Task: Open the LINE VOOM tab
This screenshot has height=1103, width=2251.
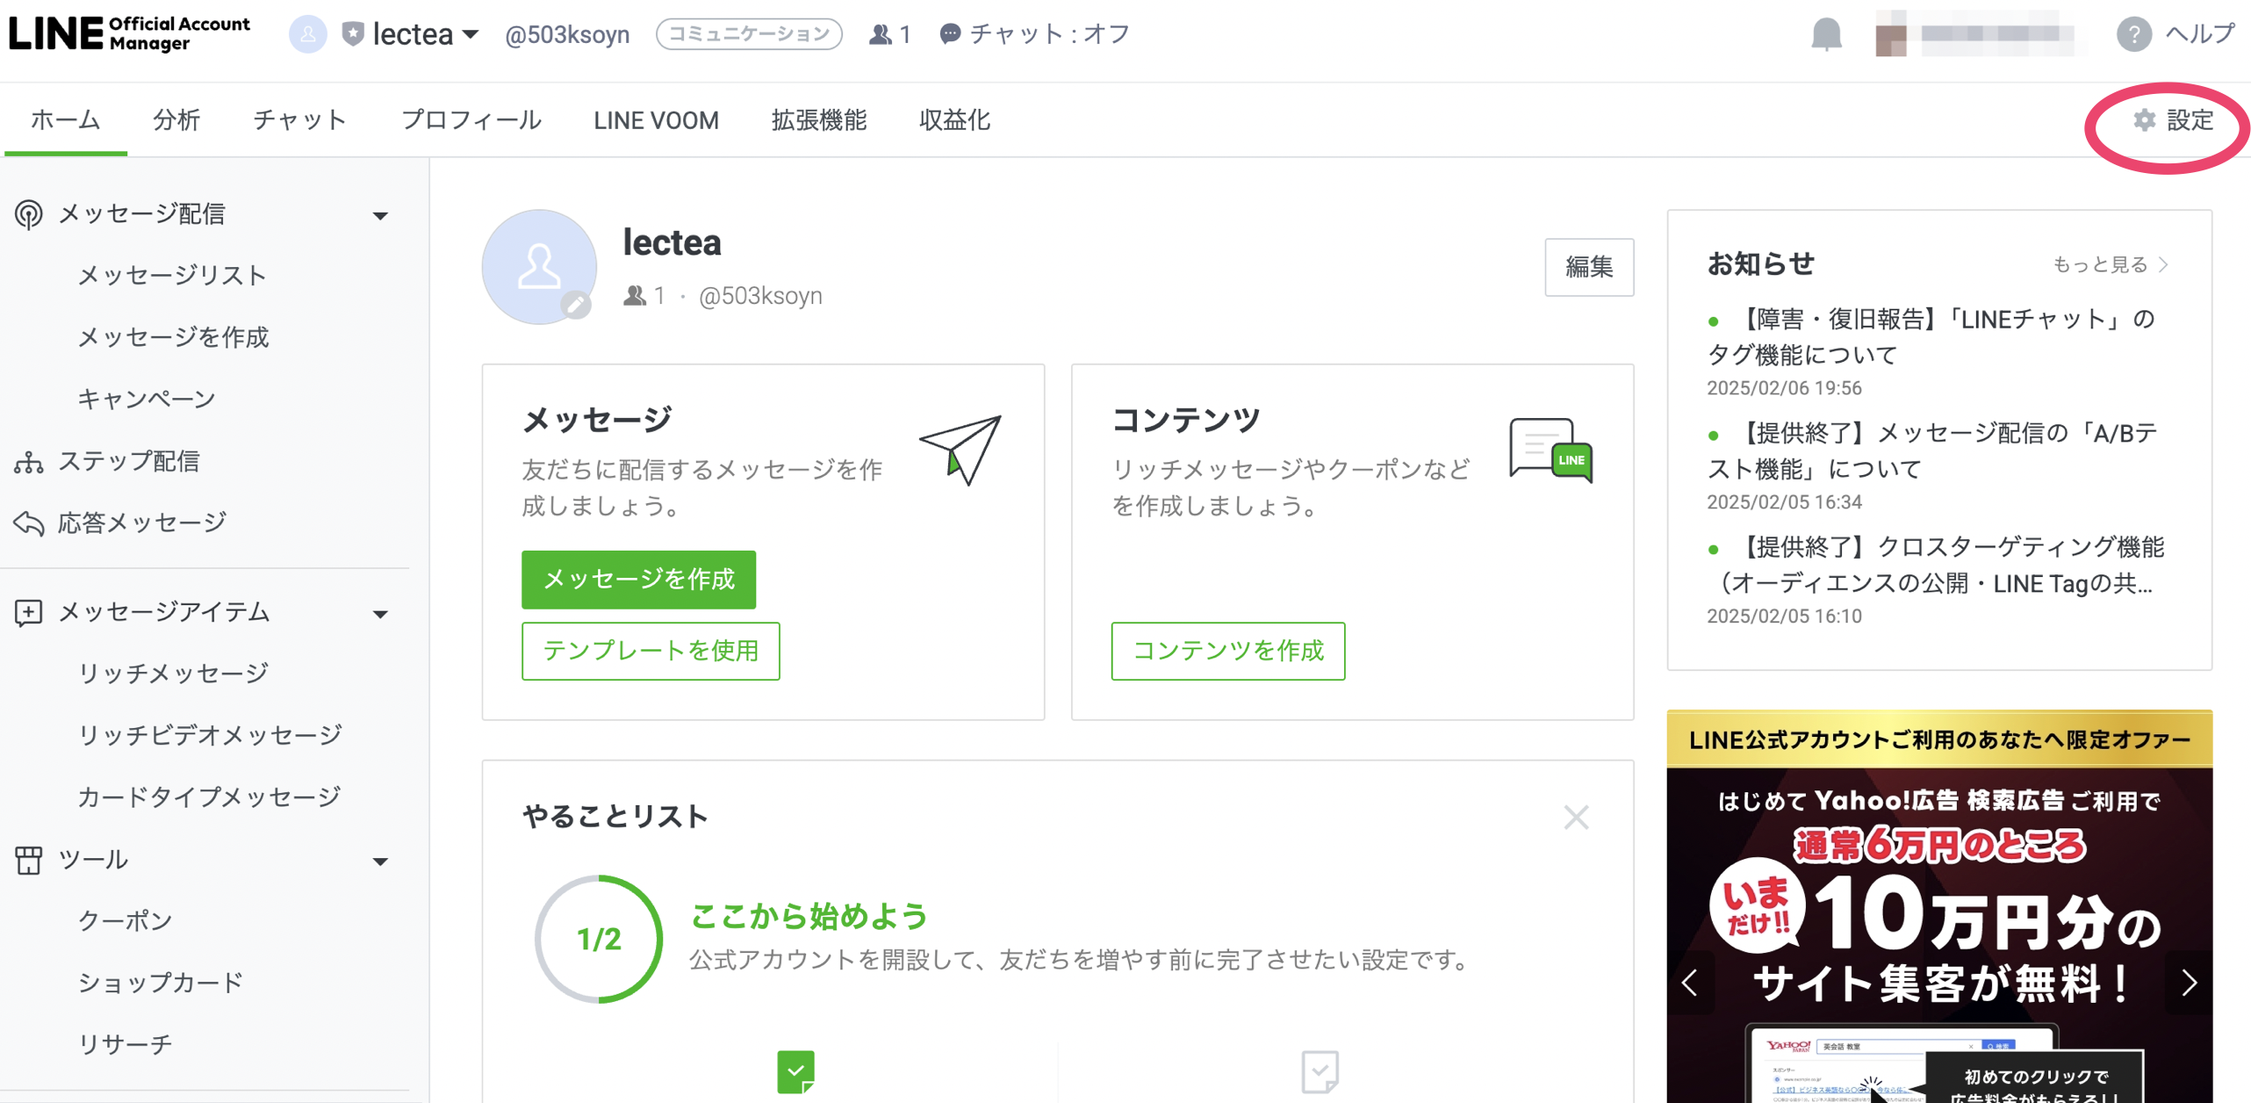Action: pos(656,120)
